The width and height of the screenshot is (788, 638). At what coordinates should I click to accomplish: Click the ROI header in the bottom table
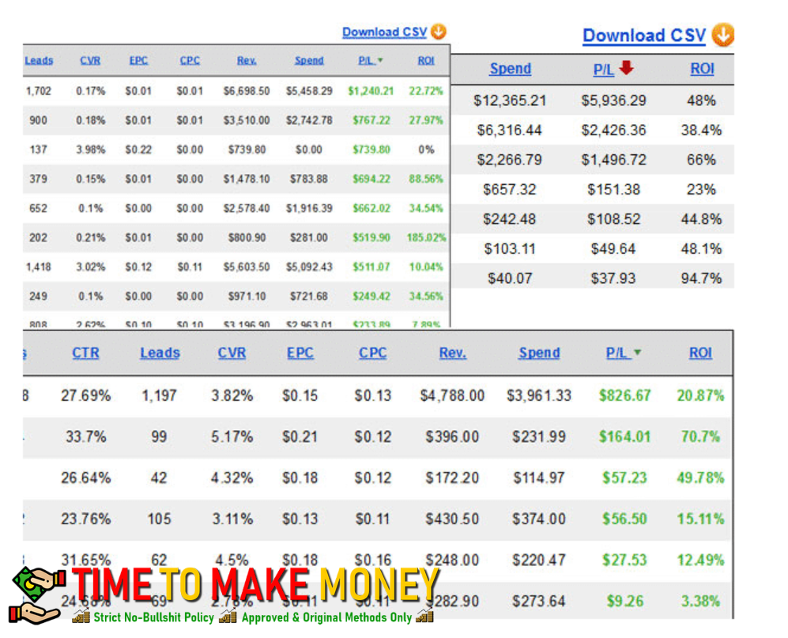click(700, 353)
